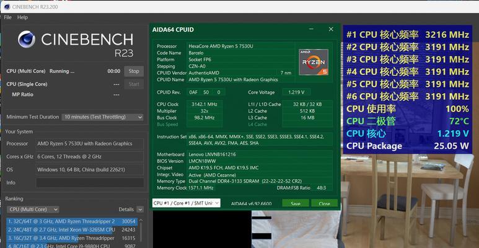Image resolution: width=479 pixels, height=248 pixels.
Task: Click the Code Name value Barcelo
Action: pos(196,53)
